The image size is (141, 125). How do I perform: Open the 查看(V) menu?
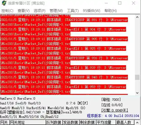[x=24, y=11]
